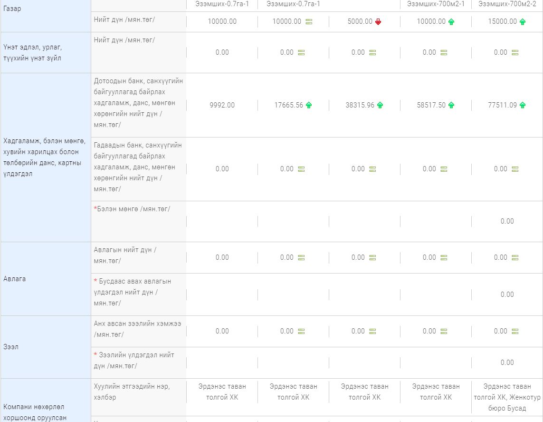Image resolution: width=543 pixels, height=422 pixels.
Task: Click the Бэлэн мөнгө /мян.төг/ row label
Action: (x=132, y=209)
